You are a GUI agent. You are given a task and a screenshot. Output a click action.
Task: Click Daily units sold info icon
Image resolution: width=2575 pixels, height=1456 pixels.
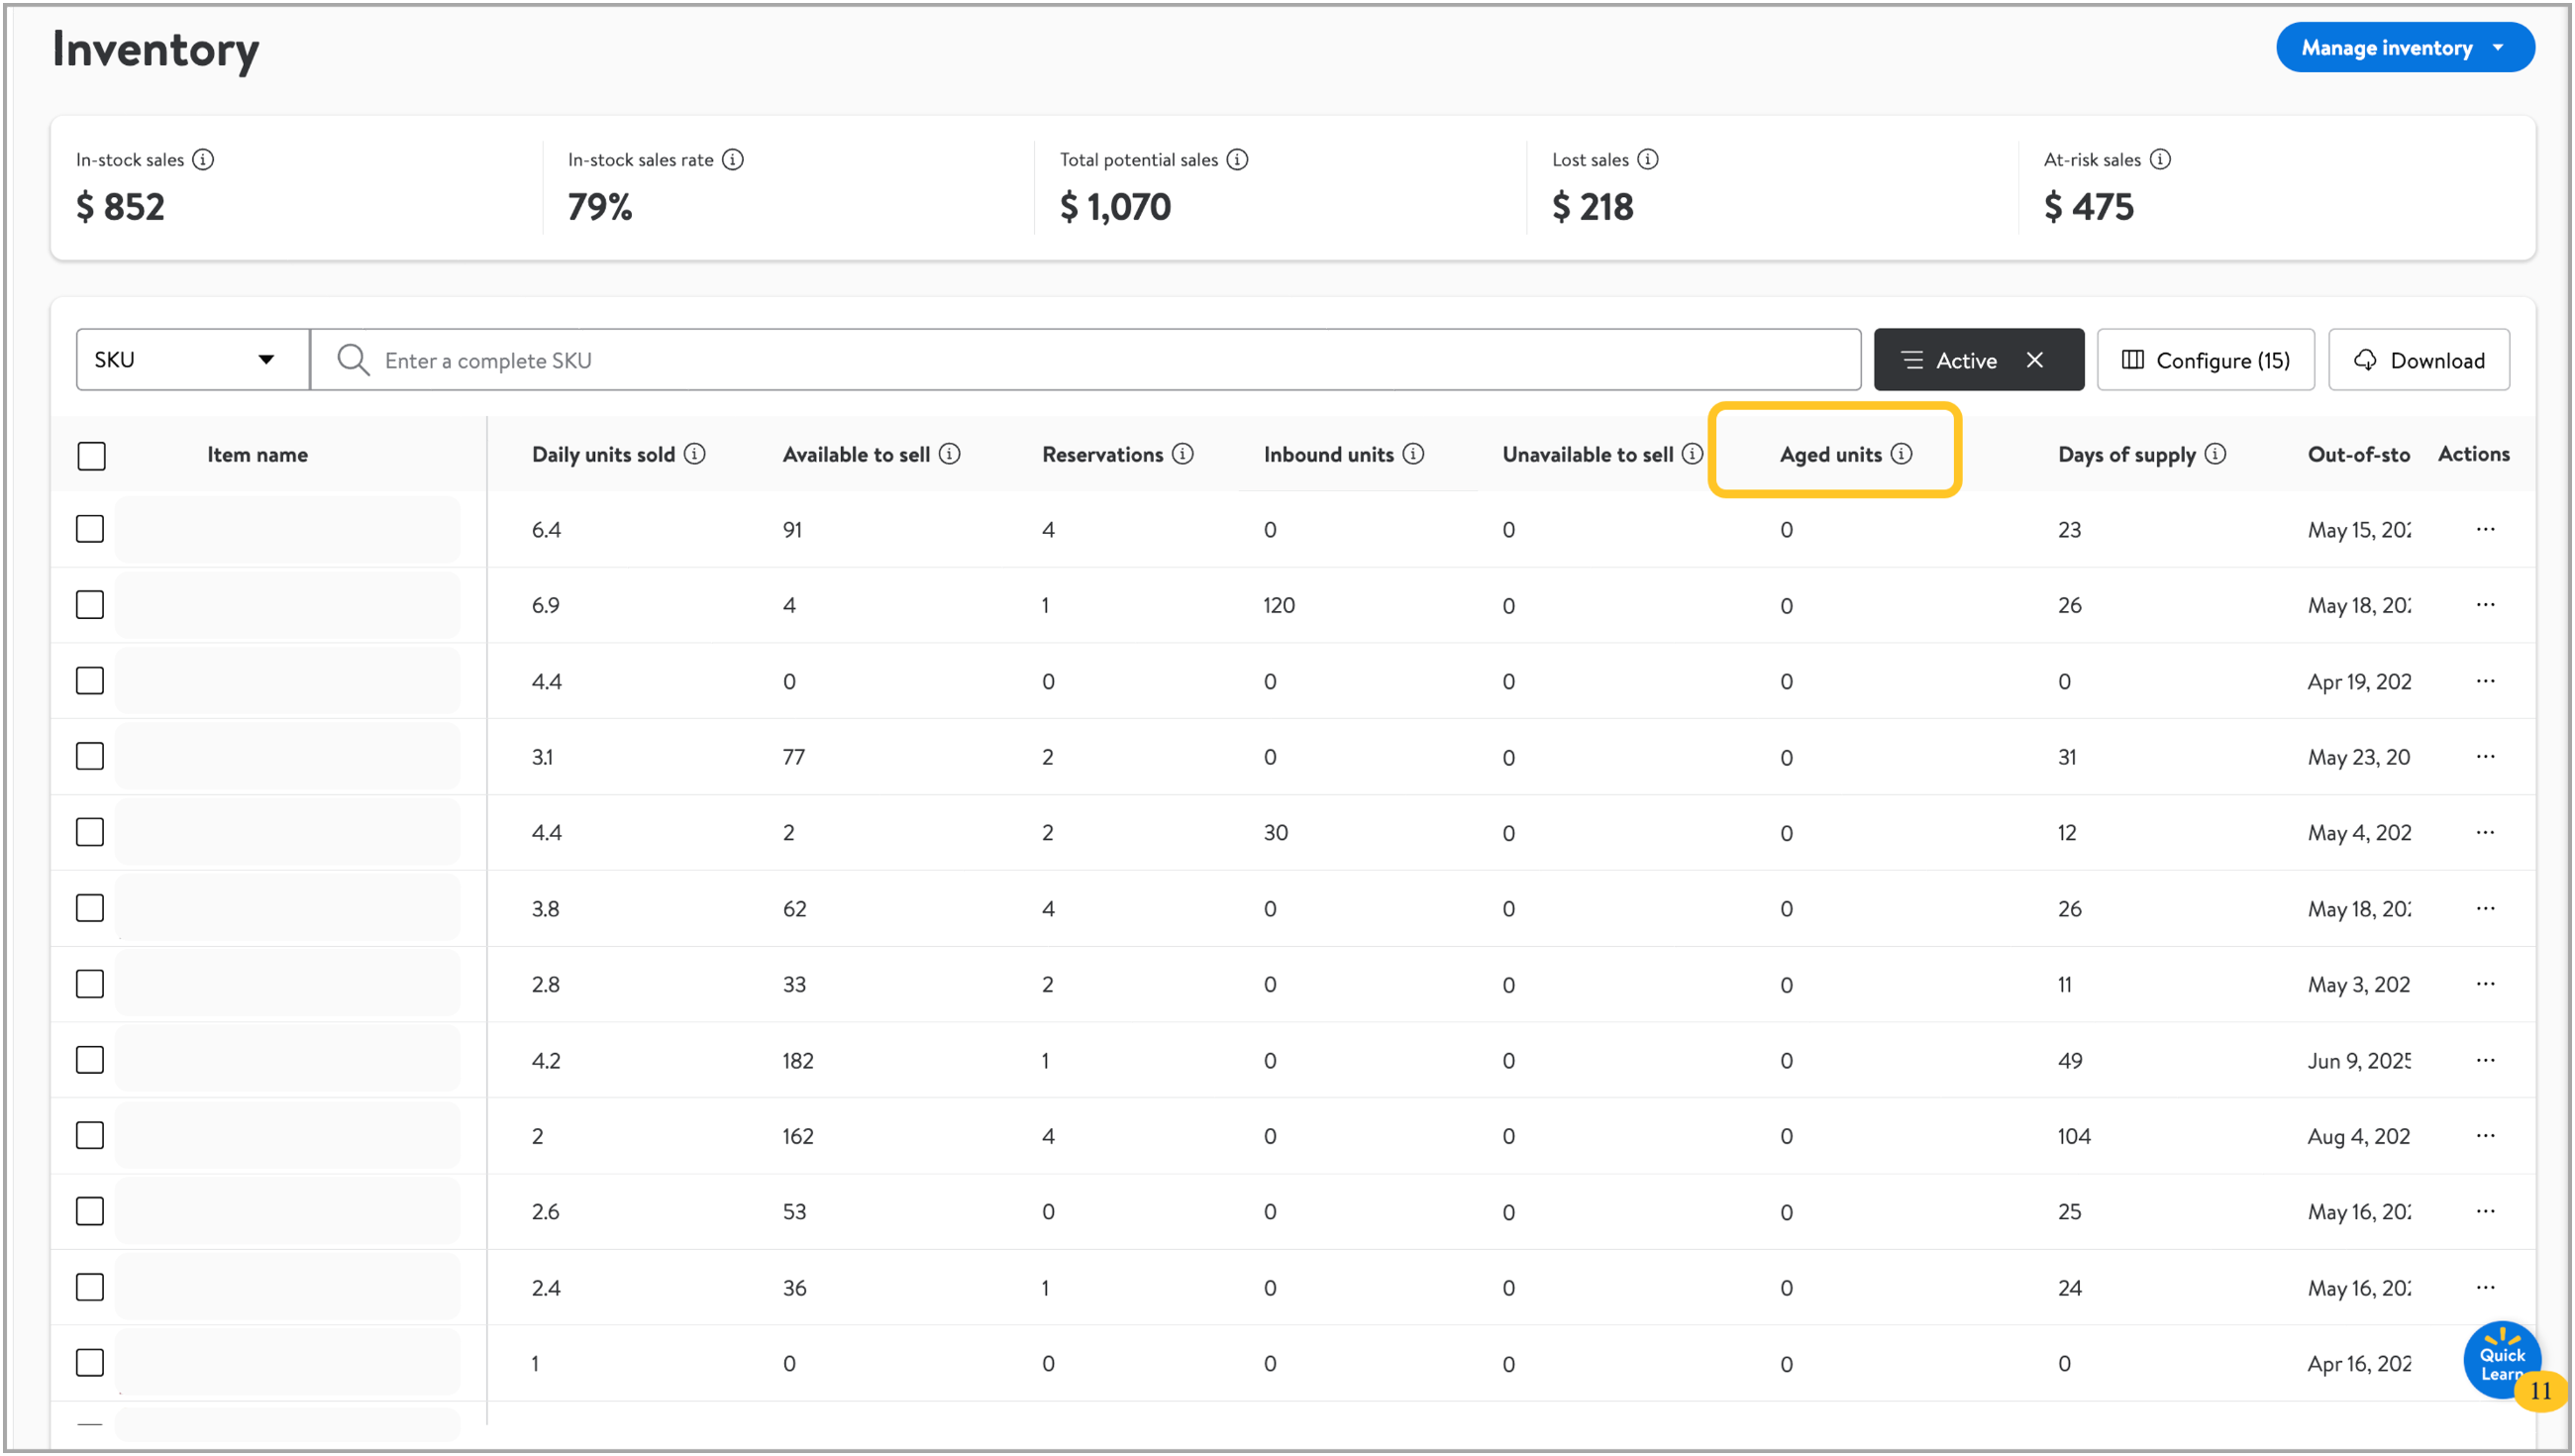pos(694,454)
